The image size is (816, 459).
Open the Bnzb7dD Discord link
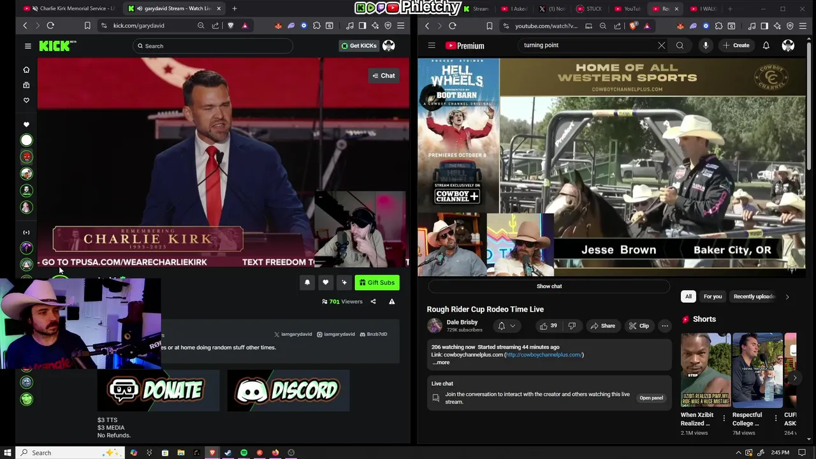coord(374,334)
